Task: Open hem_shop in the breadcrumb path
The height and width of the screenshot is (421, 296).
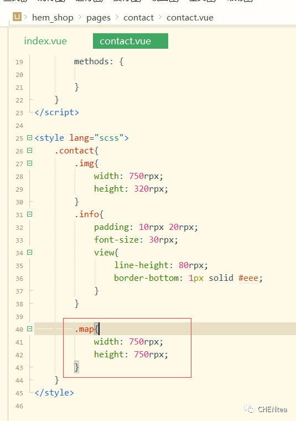Action: tap(53, 18)
